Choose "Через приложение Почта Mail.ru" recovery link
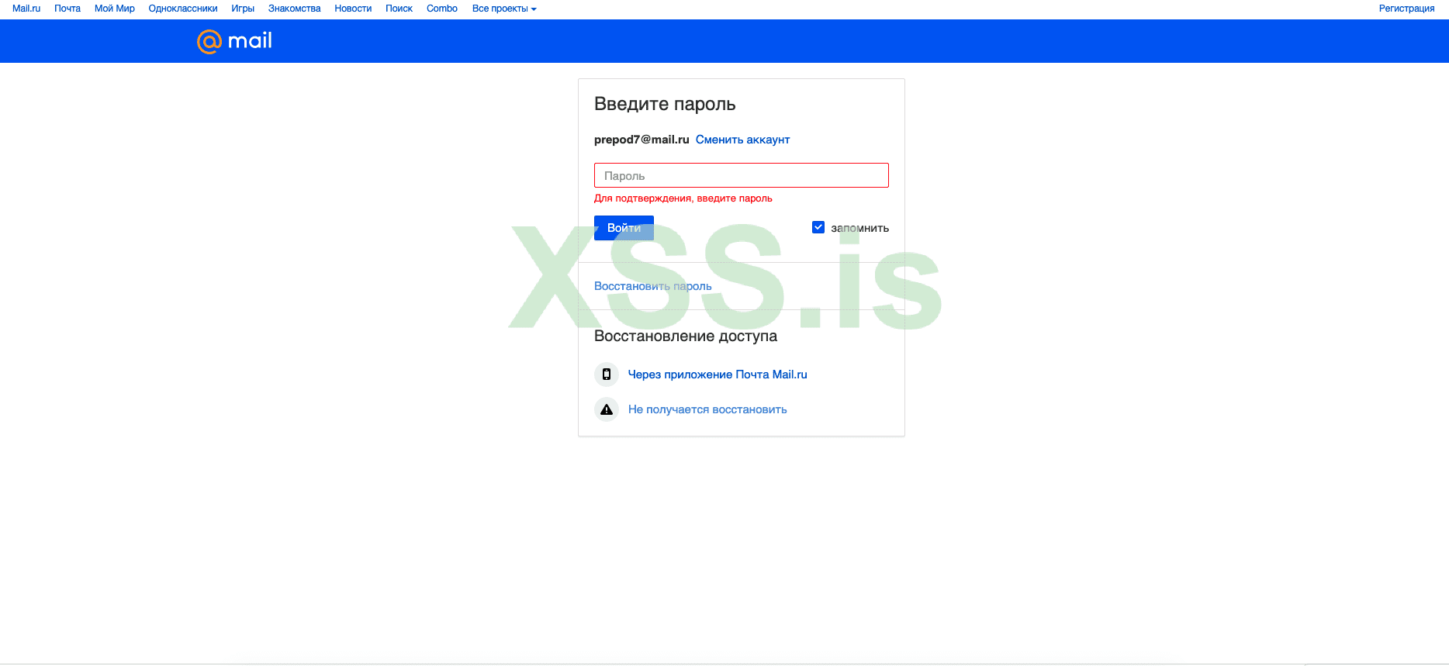 718,374
